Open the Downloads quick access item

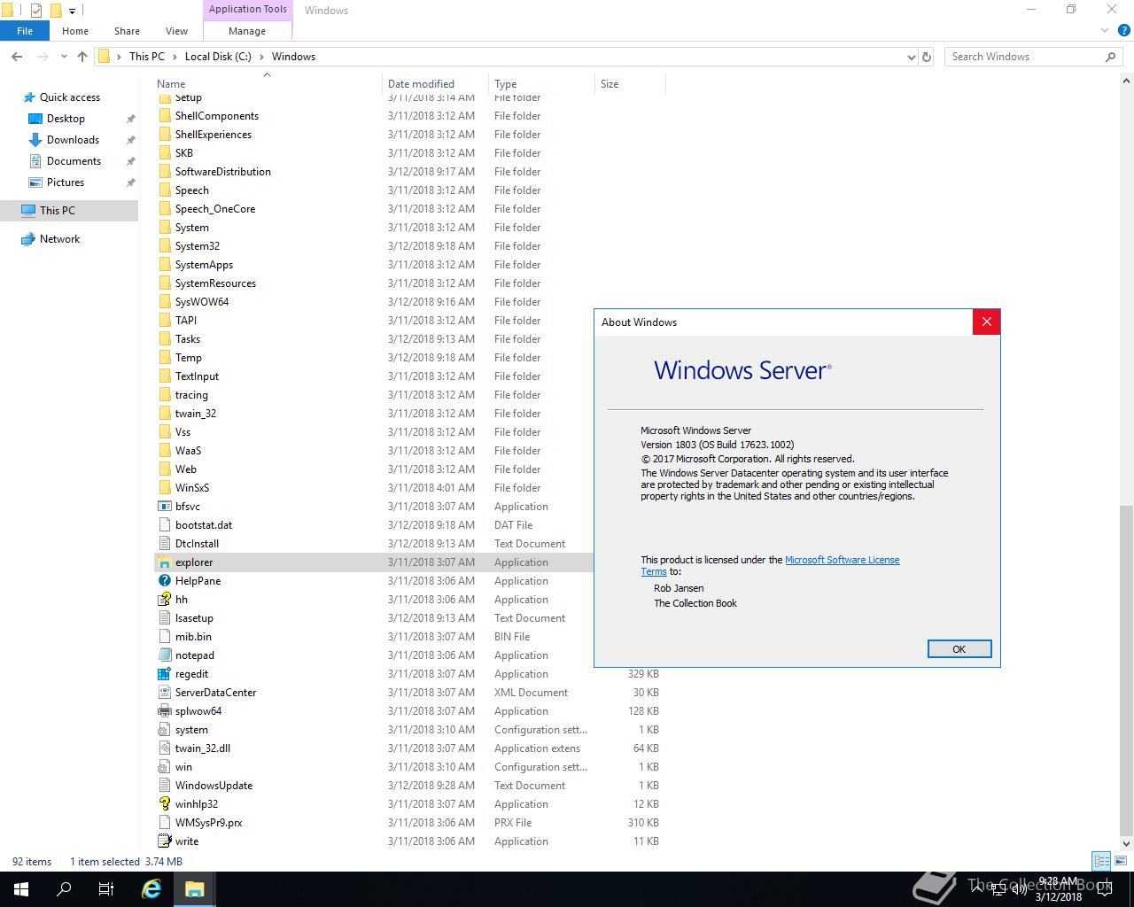[x=73, y=140]
